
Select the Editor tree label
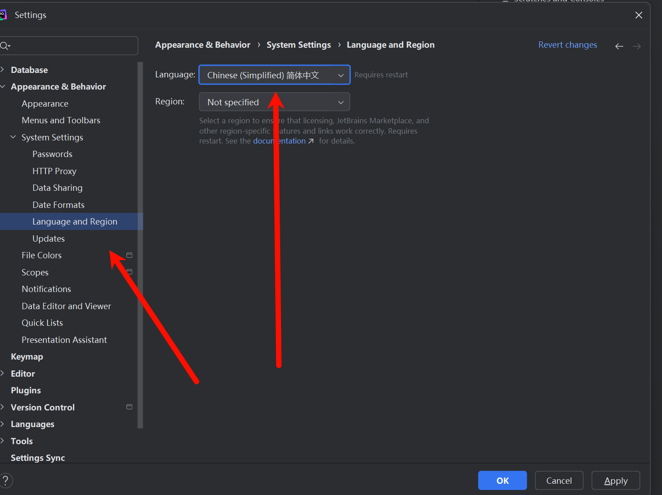[x=23, y=373]
